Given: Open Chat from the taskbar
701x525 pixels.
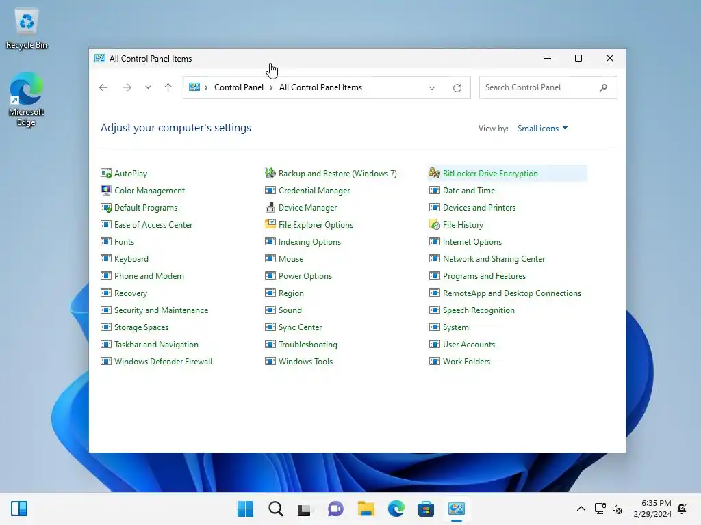Looking at the screenshot, I should (335, 509).
